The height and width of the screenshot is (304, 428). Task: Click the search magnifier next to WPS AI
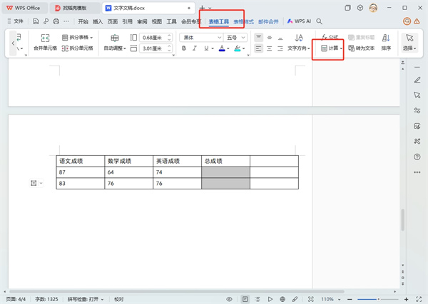pos(319,21)
